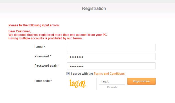The height and width of the screenshot is (103, 175).
Task: Click the E-mail input field
Action: [111, 47]
